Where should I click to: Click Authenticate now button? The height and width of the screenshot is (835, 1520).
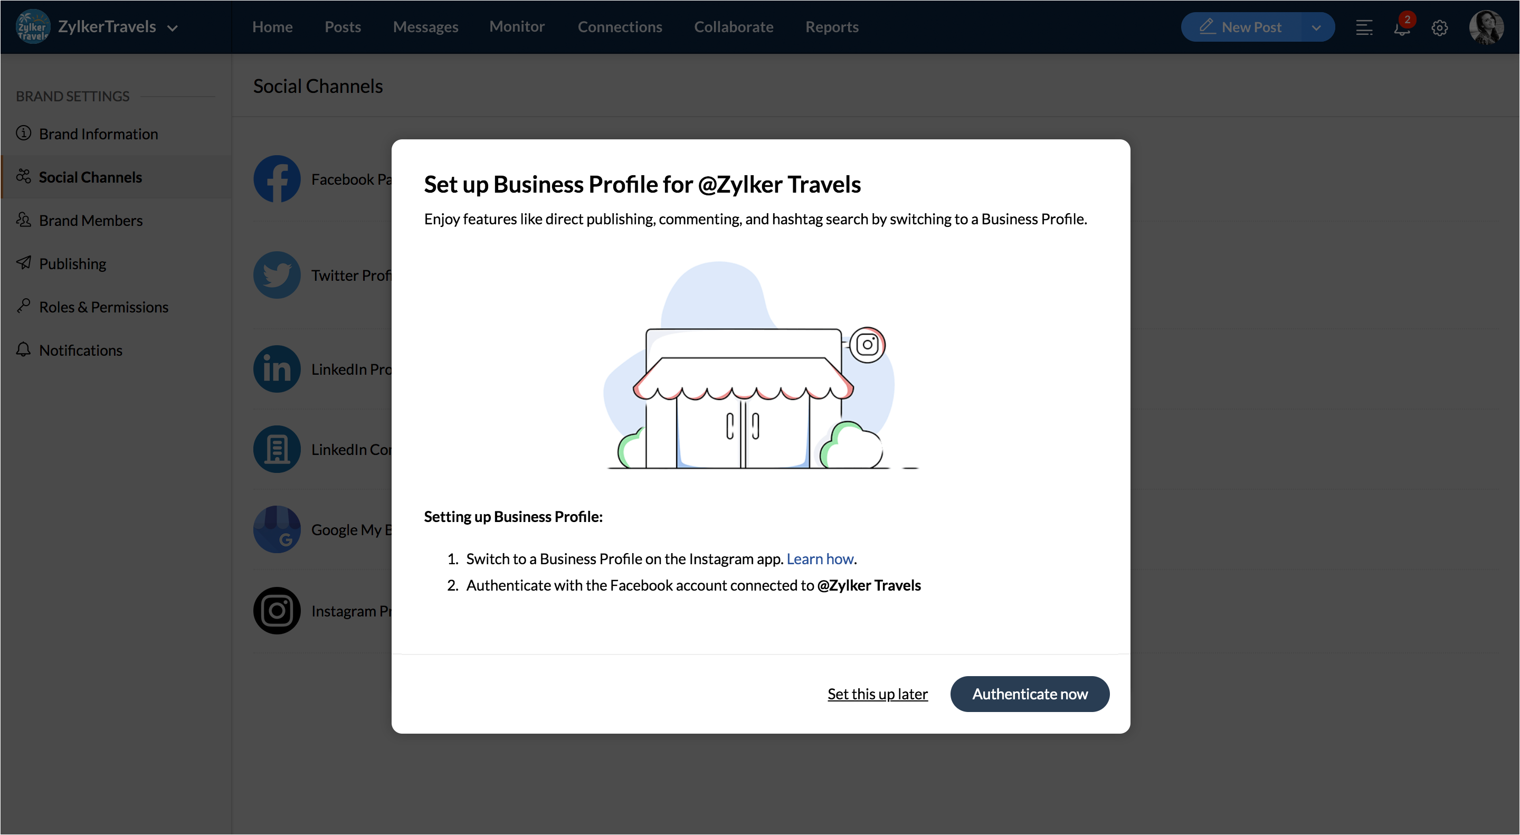coord(1030,694)
